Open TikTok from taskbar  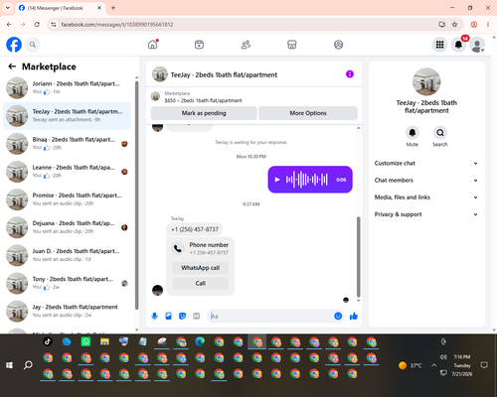tap(48, 341)
